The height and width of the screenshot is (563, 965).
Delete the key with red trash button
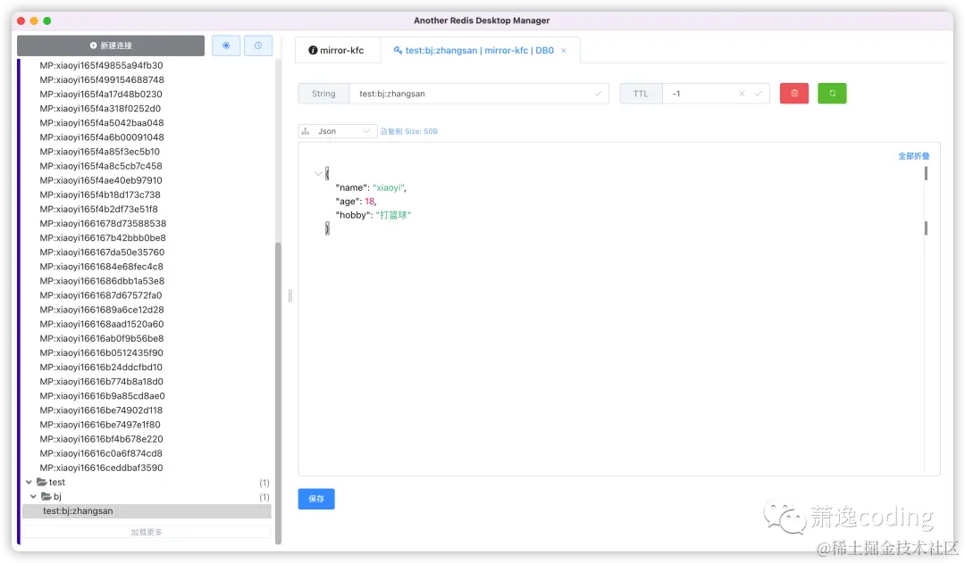coord(794,94)
